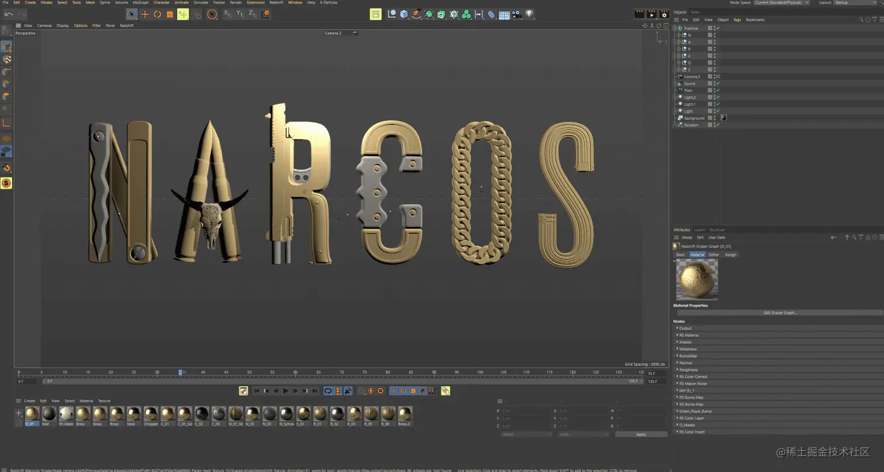Viewport: 884px width, 472px height.
Task: Click the Apply button in coordinates panel
Action: [641, 435]
